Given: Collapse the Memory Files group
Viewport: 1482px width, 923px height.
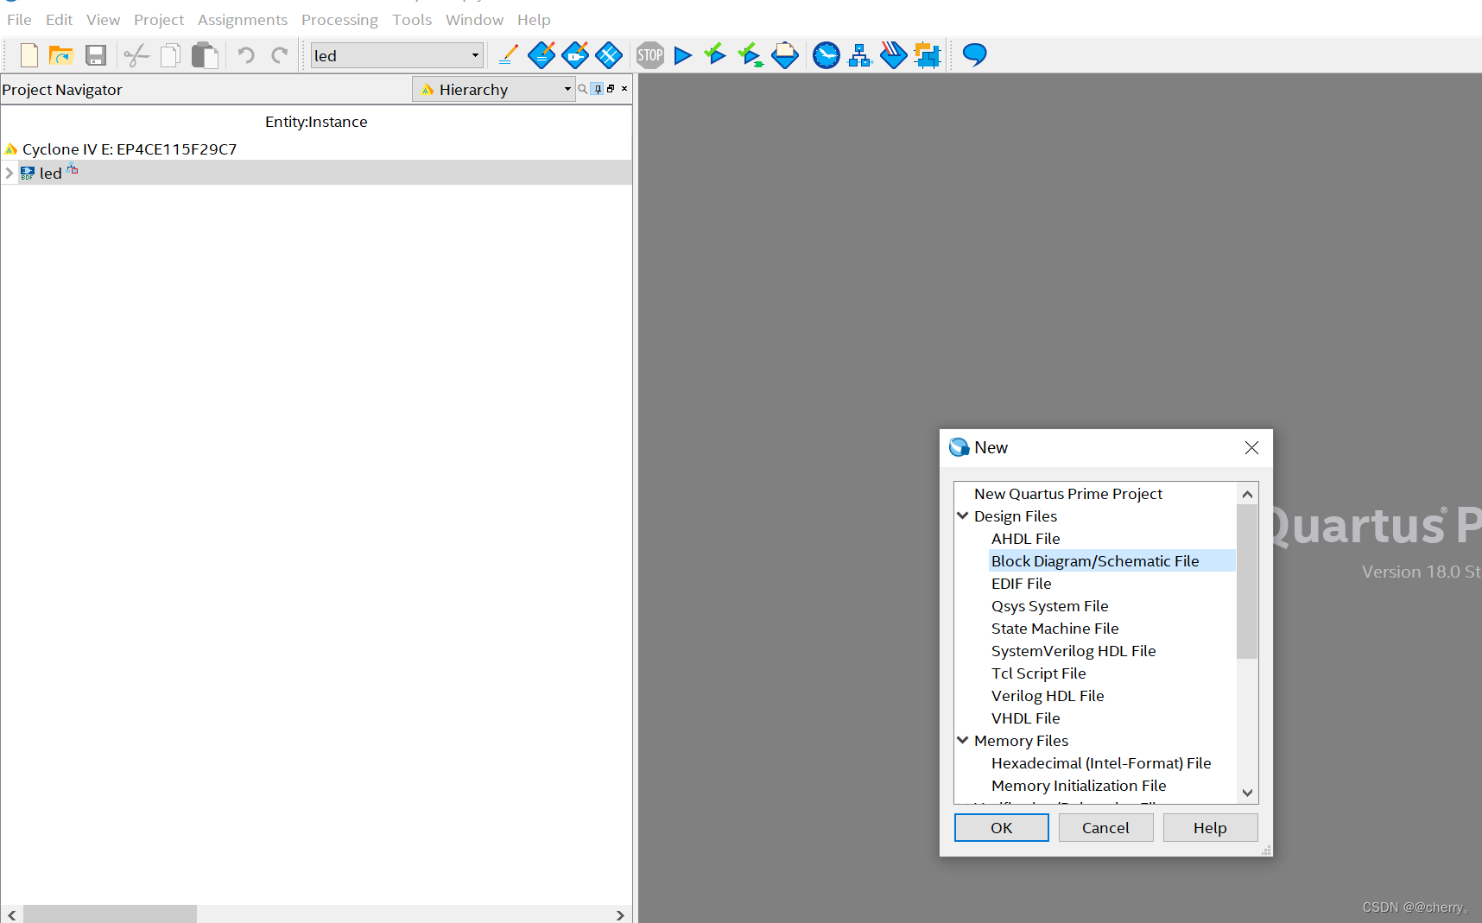Looking at the screenshot, I should pos(963,740).
